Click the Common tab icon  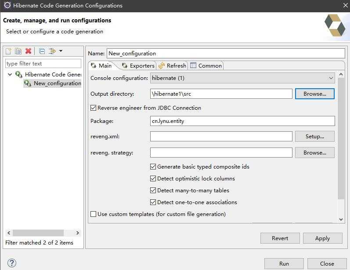(193, 65)
